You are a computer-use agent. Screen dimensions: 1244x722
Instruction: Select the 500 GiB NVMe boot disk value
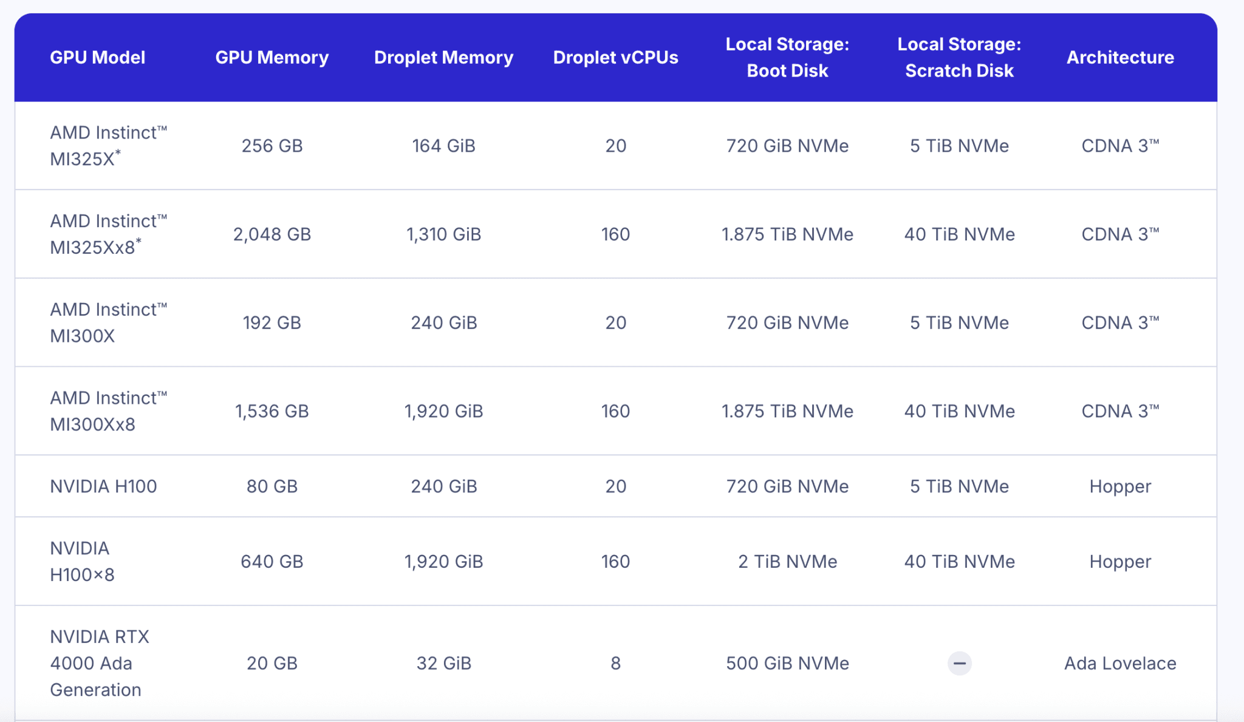[x=787, y=663]
